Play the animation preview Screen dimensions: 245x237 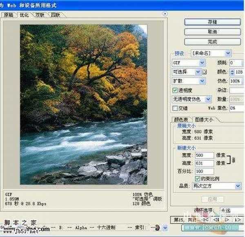pyautogui.click(x=226, y=220)
